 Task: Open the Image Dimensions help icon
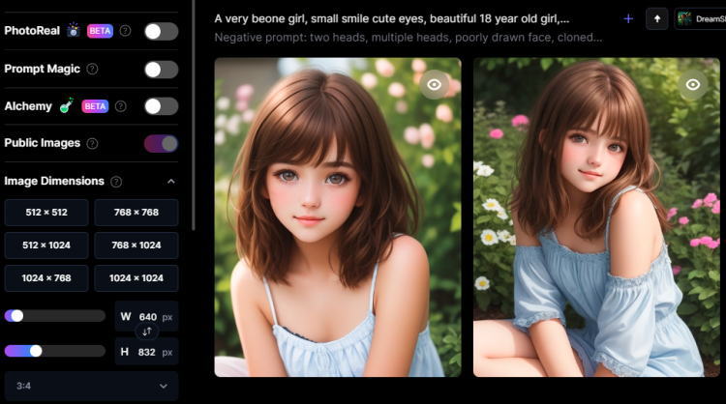tap(116, 181)
